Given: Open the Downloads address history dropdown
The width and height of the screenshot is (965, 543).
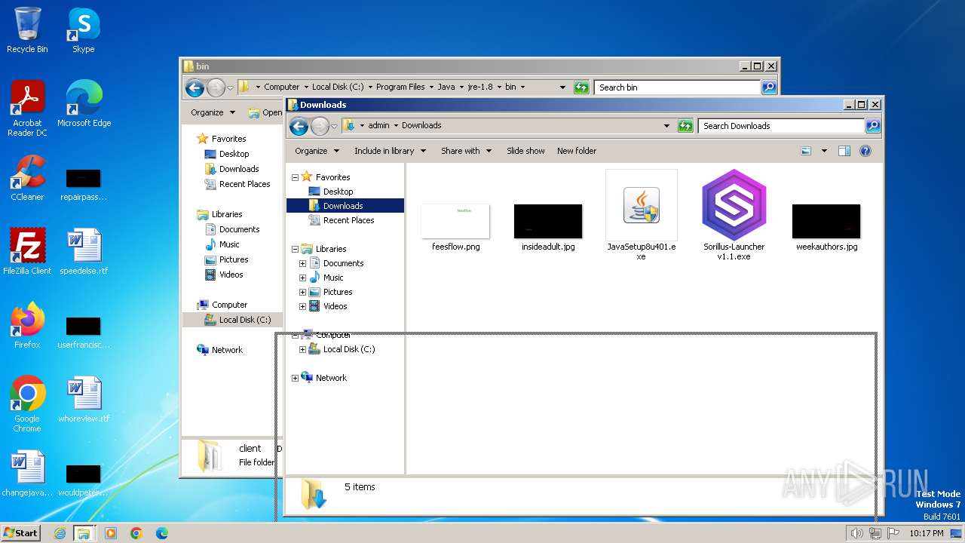Looking at the screenshot, I should 666,126.
